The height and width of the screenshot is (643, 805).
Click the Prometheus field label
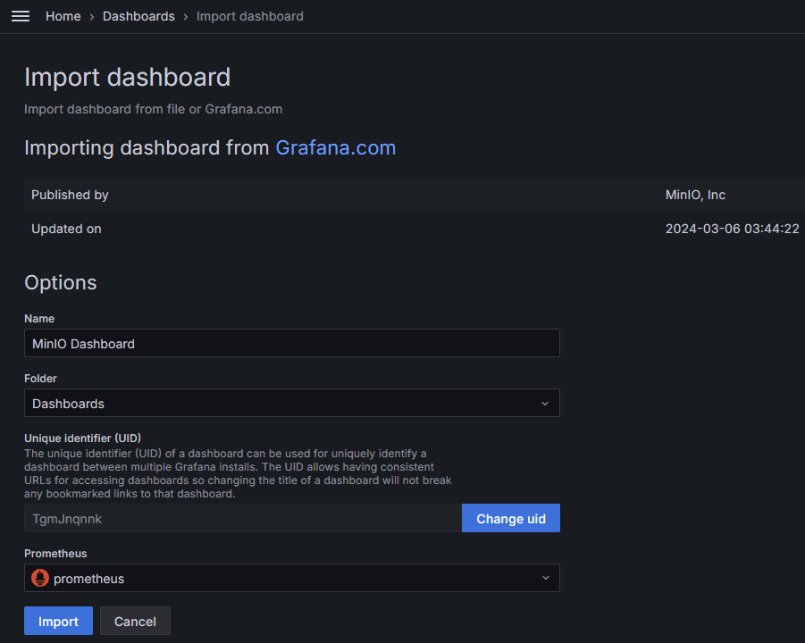(55, 554)
